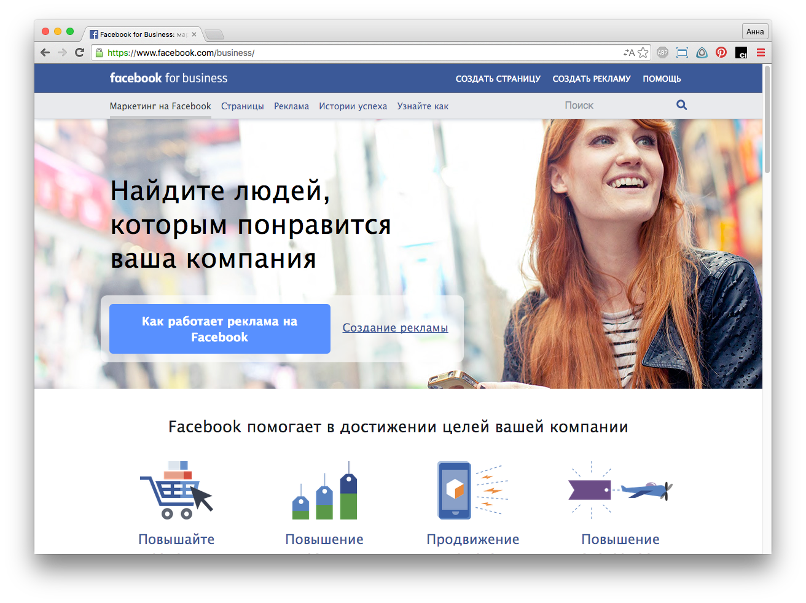Reload the page with the refresh button

tap(79, 53)
